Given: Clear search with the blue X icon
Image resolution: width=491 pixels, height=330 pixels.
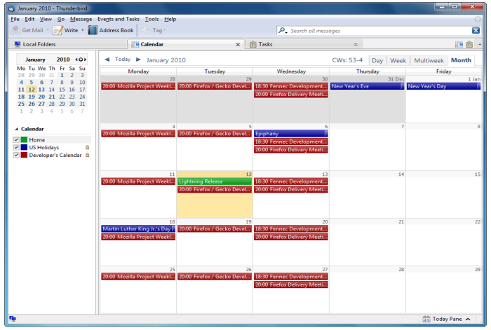Looking at the screenshot, I should tap(476, 30).
